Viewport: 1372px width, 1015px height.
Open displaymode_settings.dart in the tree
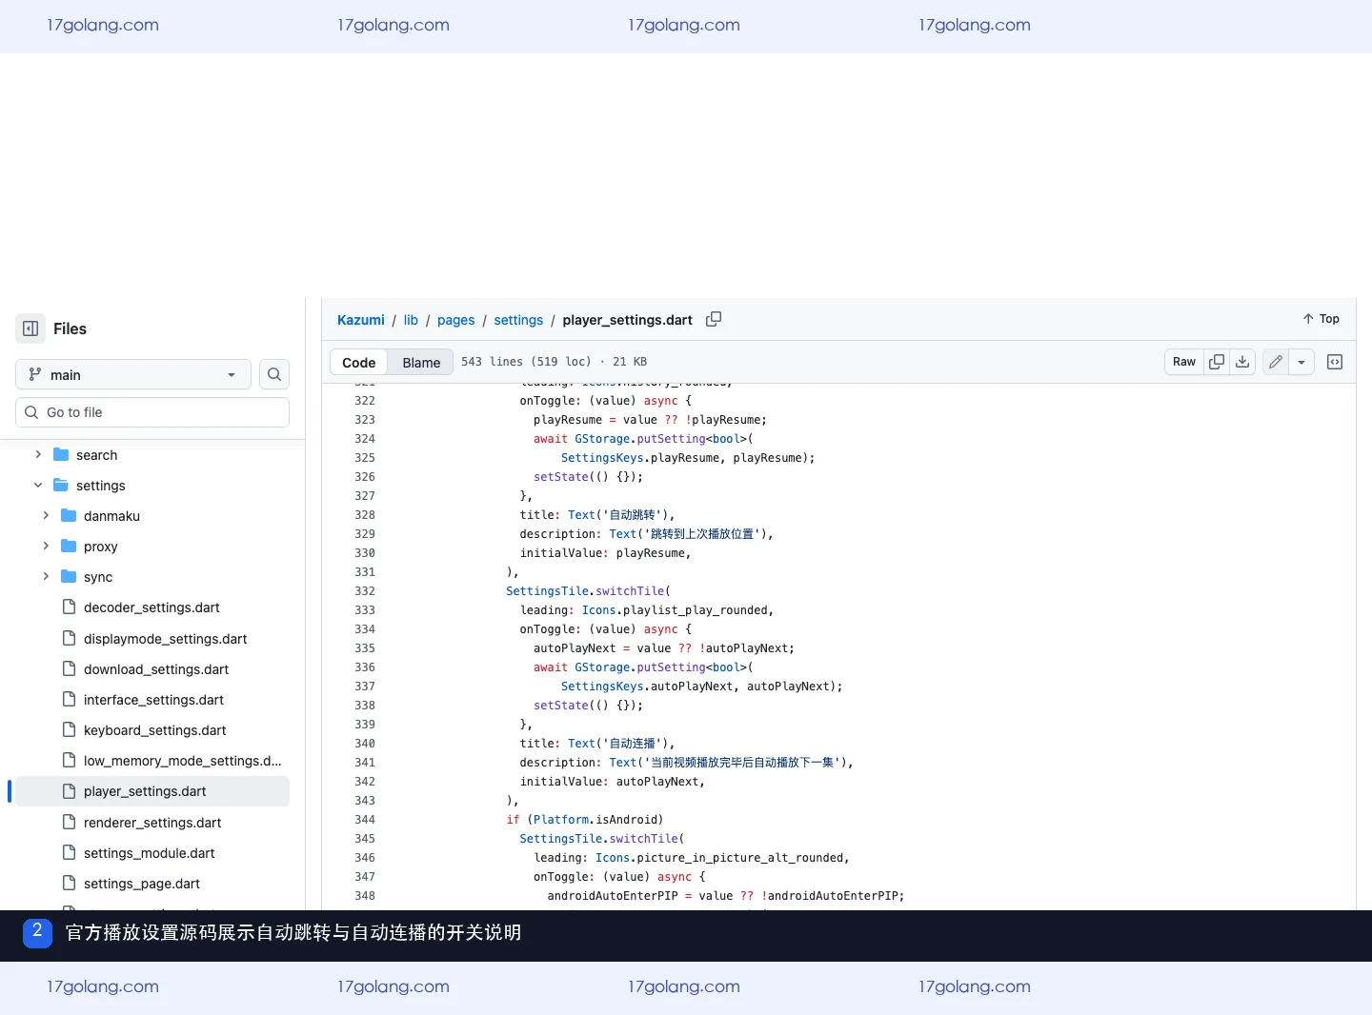coord(165,639)
